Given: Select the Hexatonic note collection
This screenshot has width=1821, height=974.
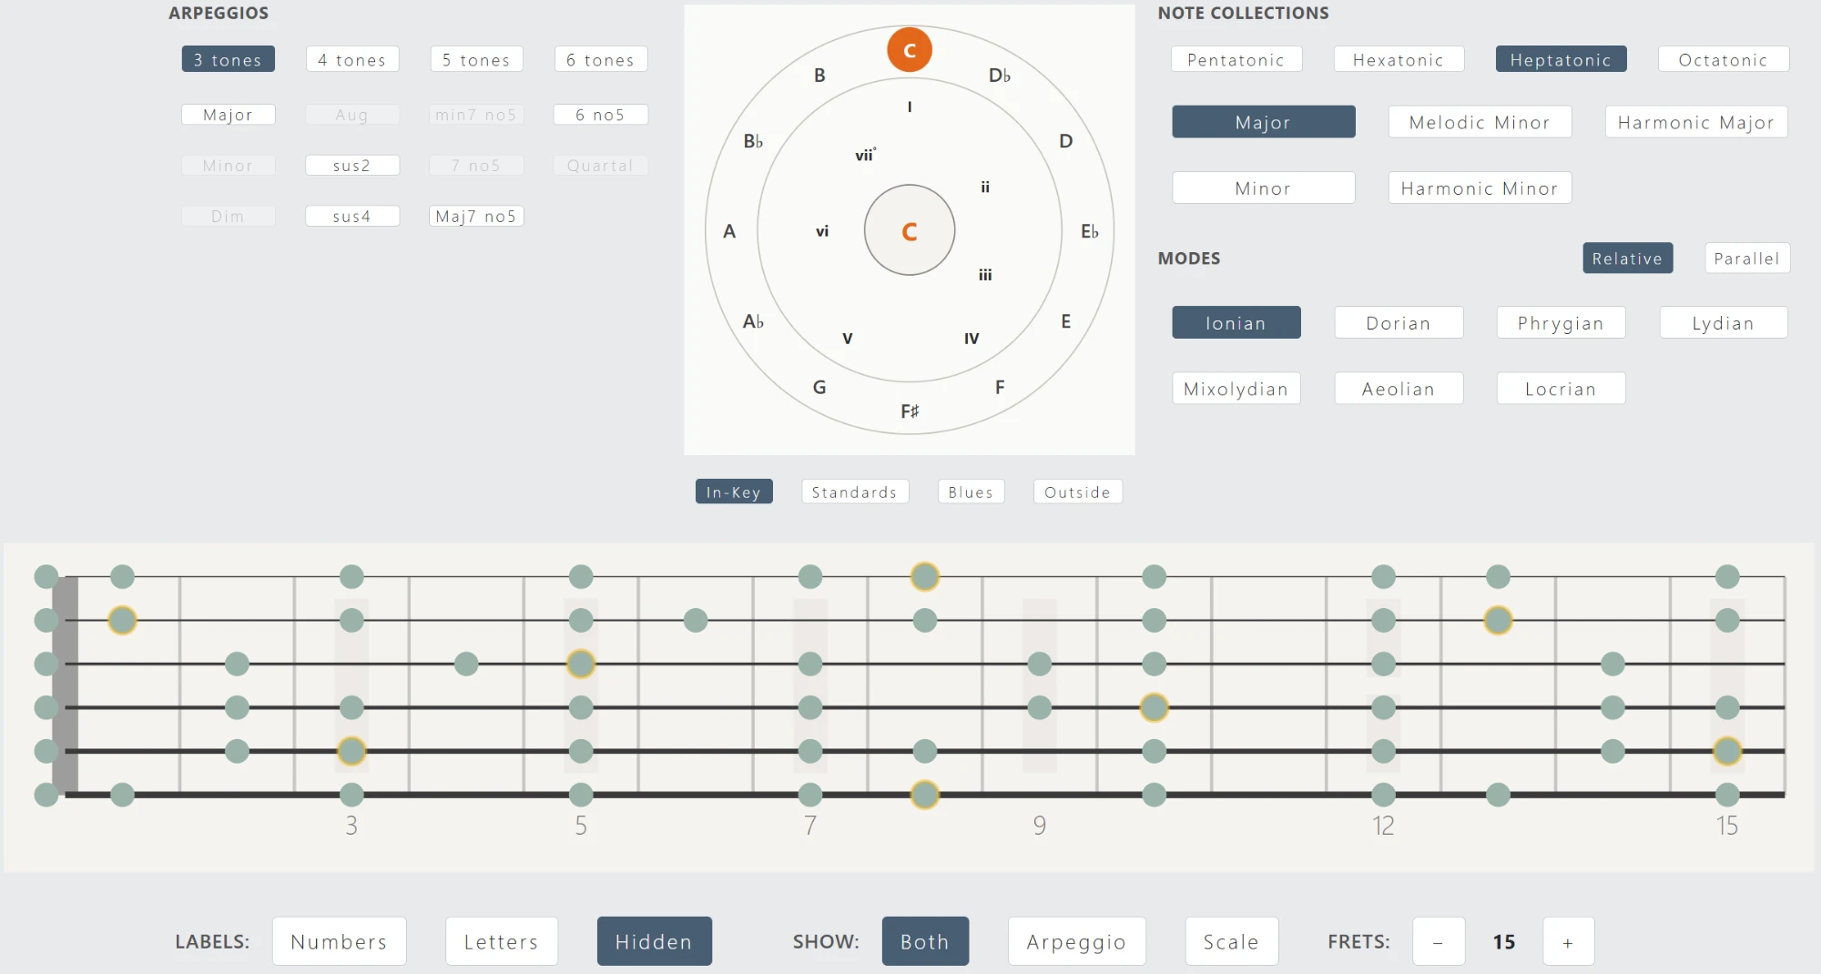Looking at the screenshot, I should click(x=1399, y=59).
